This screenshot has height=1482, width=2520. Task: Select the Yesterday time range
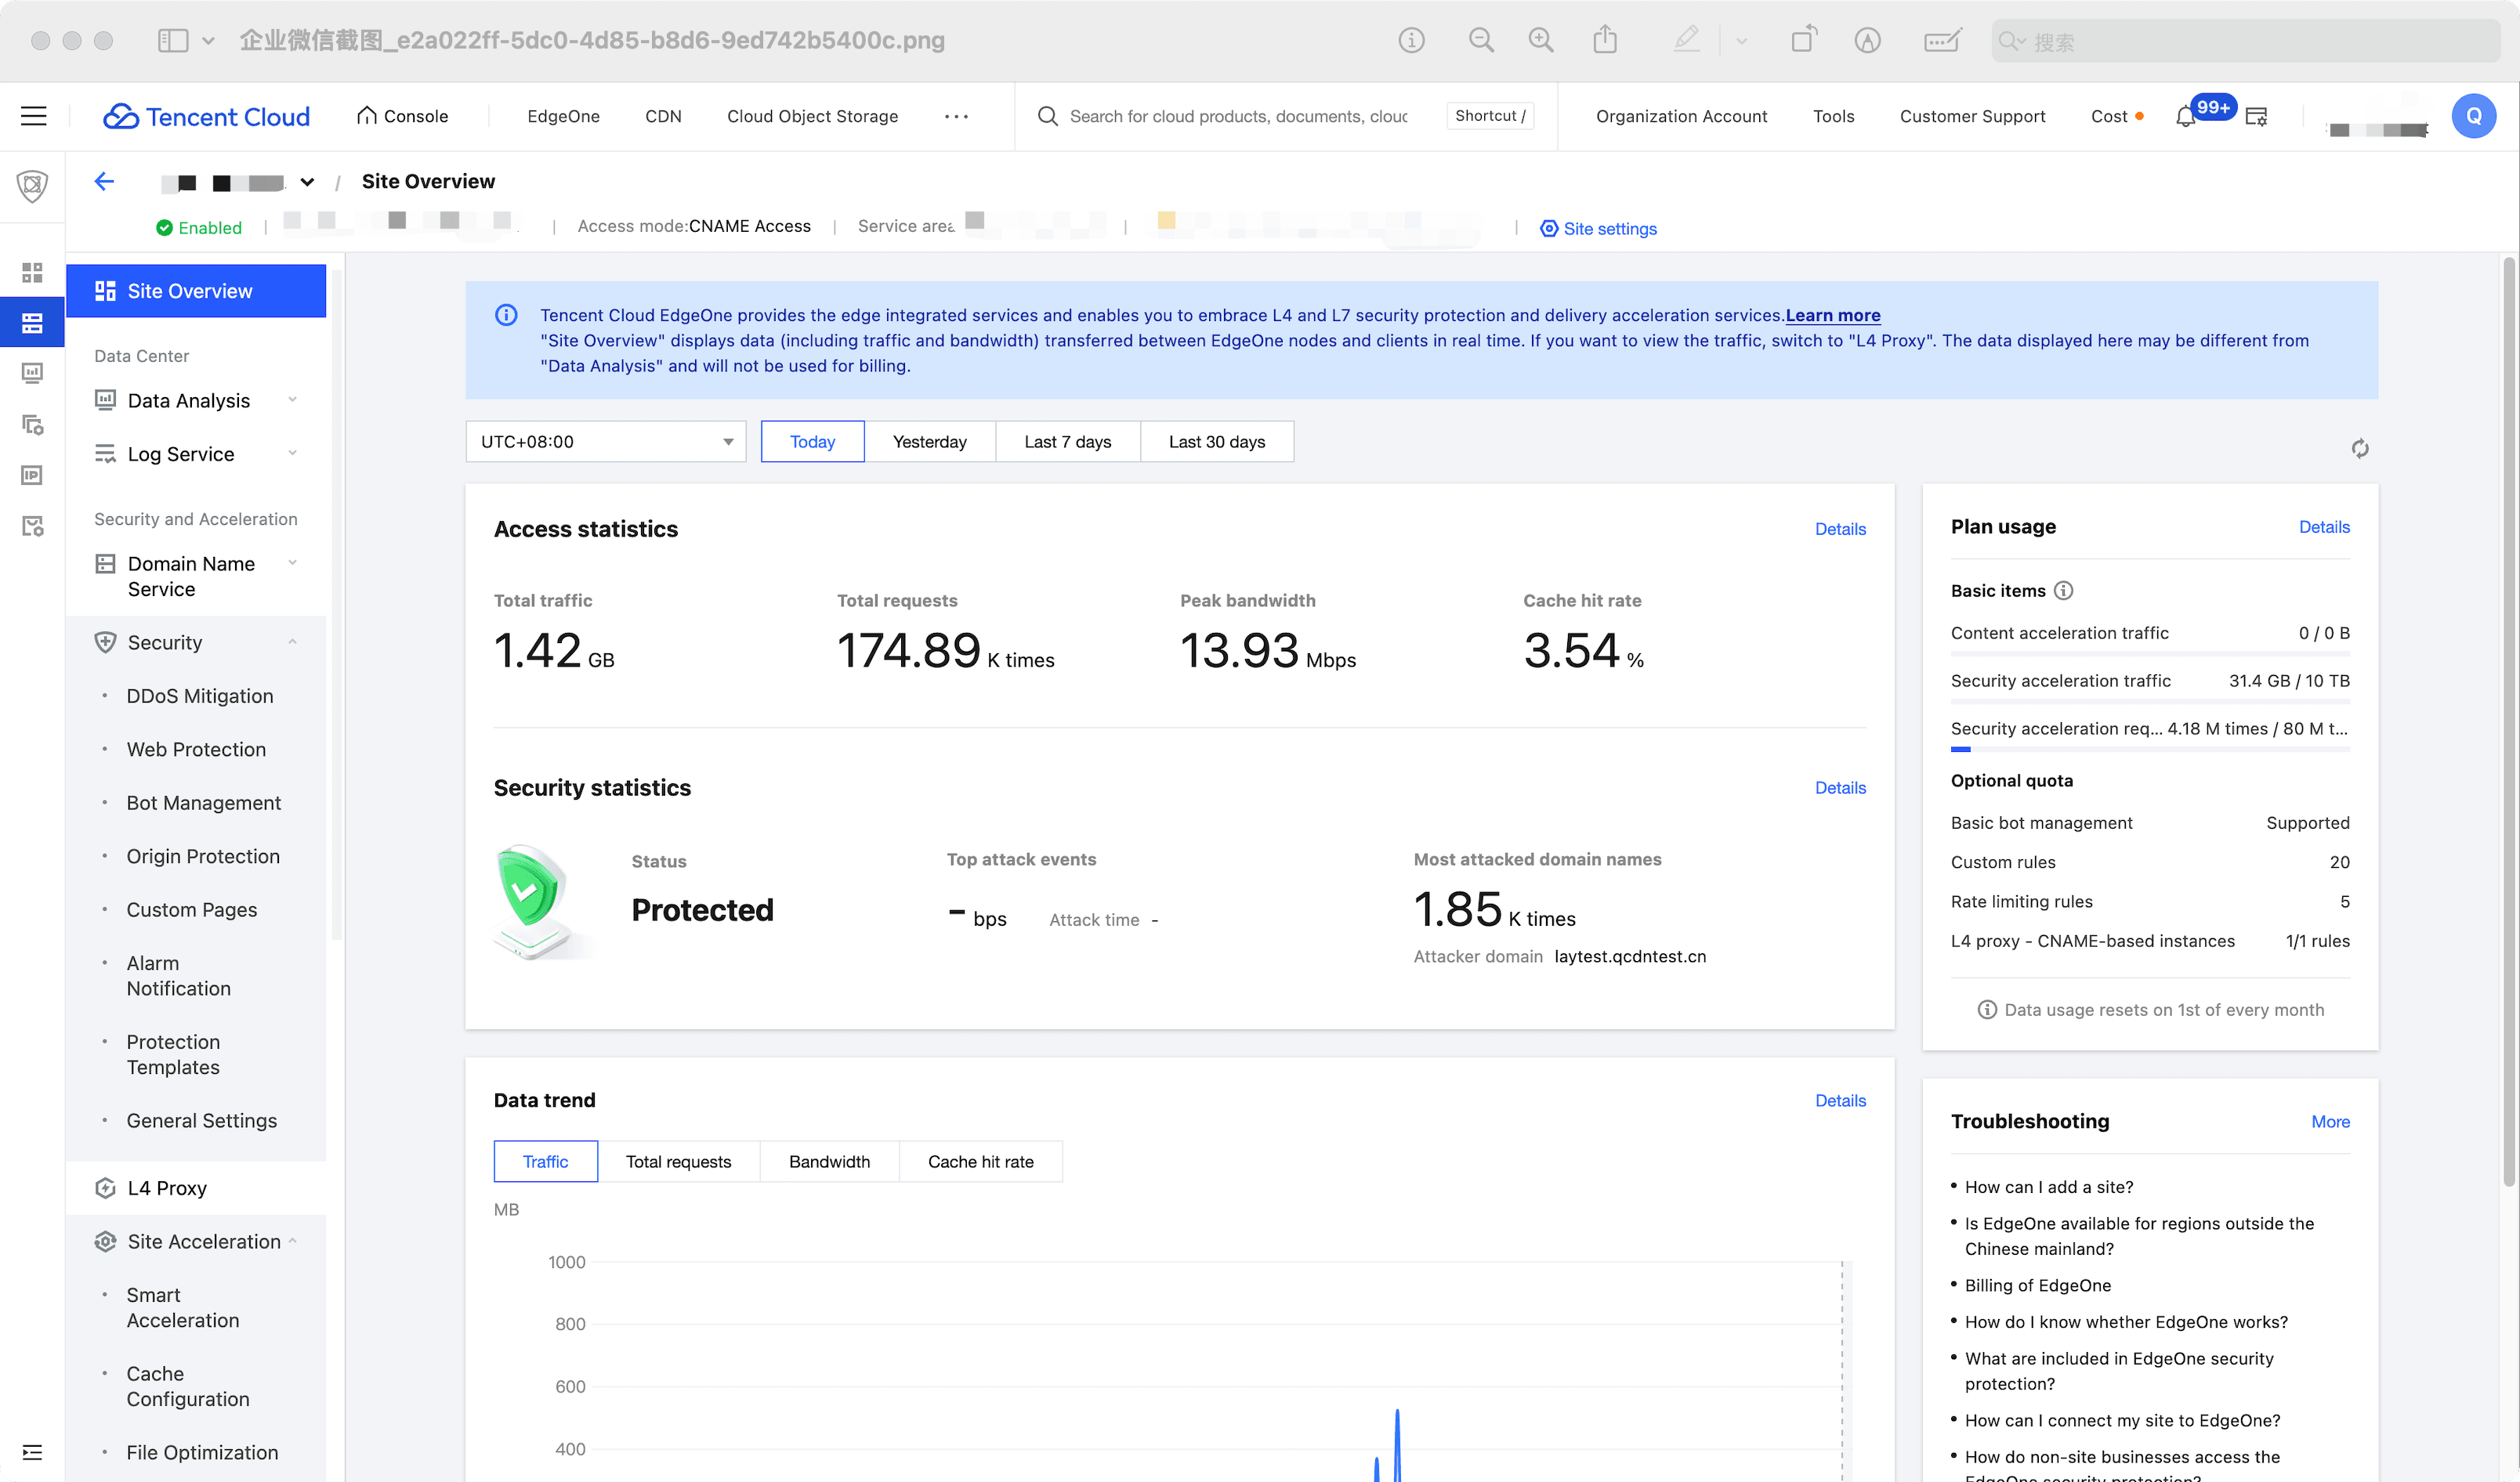929,442
